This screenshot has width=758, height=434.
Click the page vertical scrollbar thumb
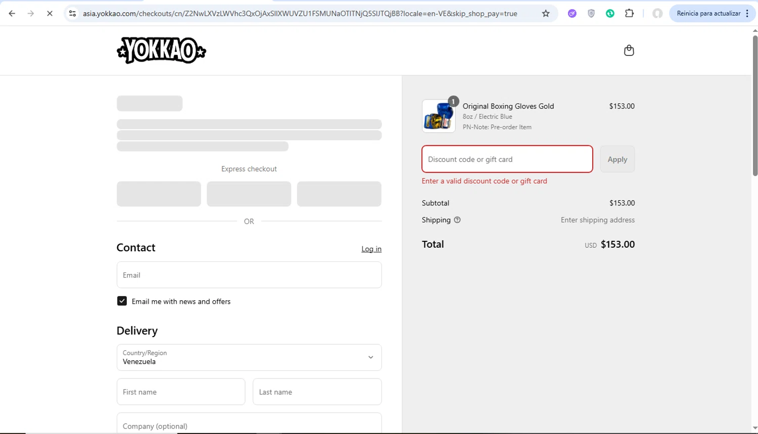[755, 106]
